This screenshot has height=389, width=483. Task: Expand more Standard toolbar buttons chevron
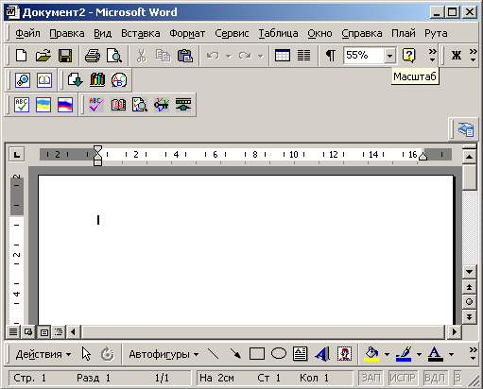click(433, 55)
